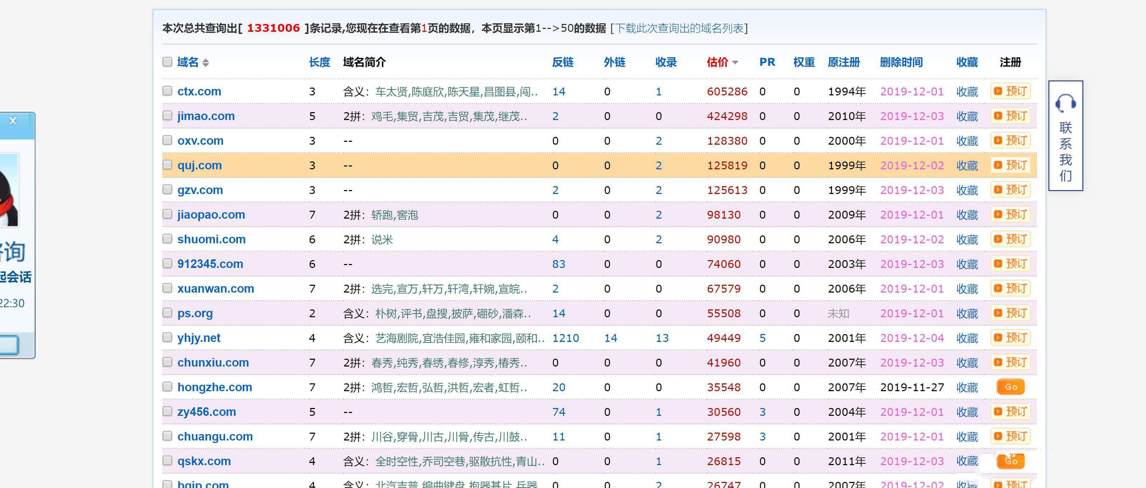Screen dimensions: 1146x488
Task: Open the 联系我们 headset contact widget
Action: (1066, 135)
